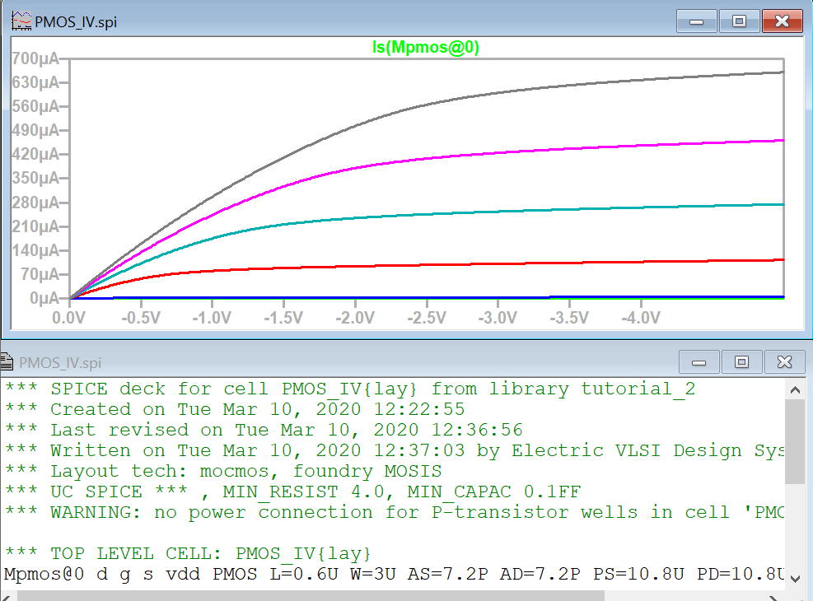Click the waveform icon in plot window title bar
813x601 pixels.
point(21,21)
